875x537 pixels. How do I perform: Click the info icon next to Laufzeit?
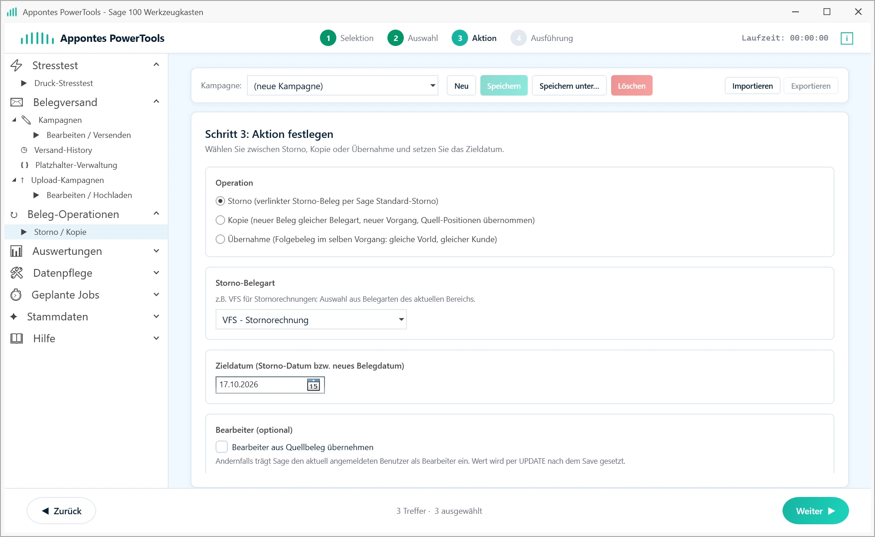coord(847,38)
